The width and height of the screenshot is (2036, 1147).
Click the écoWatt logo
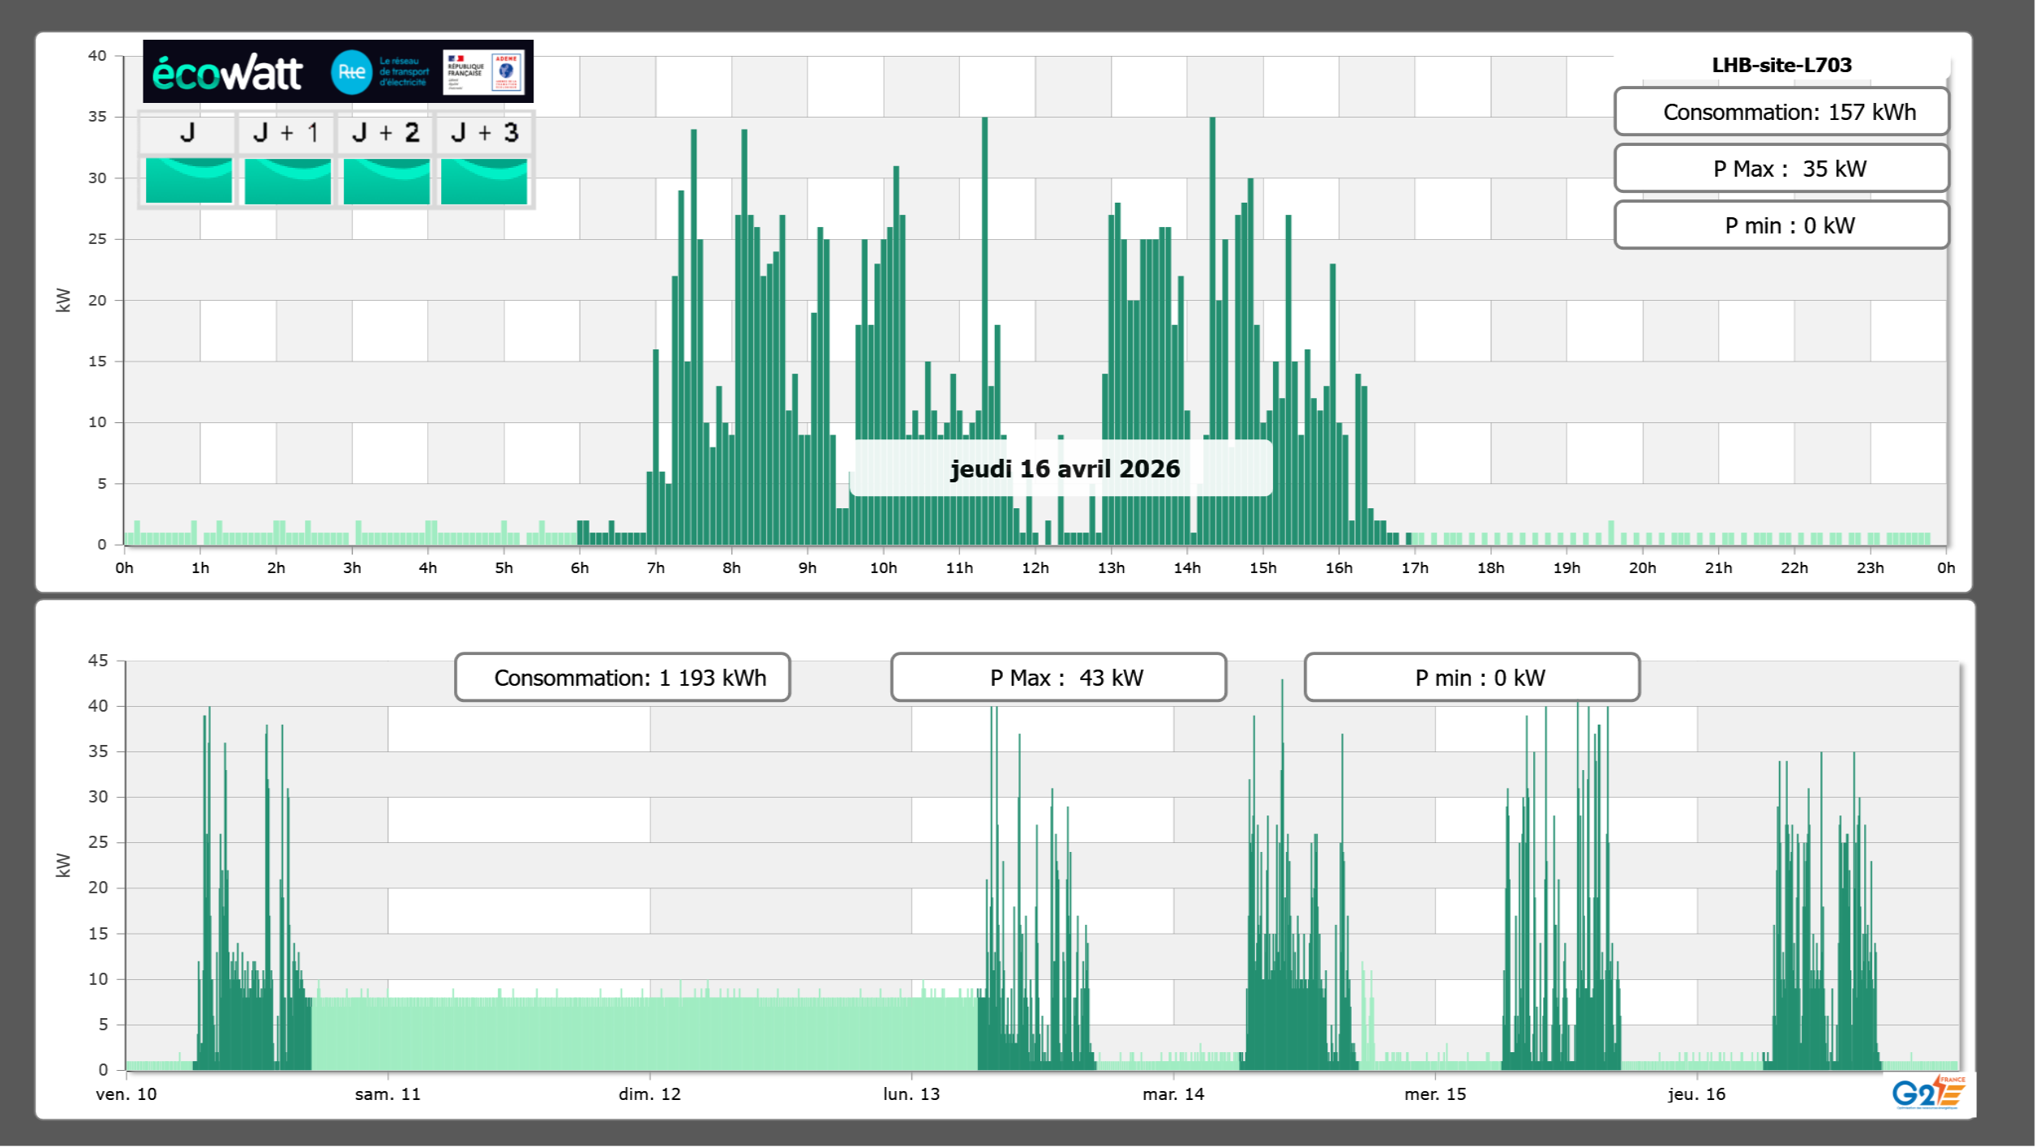tap(228, 73)
